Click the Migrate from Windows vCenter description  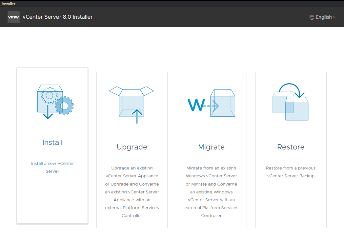211,192
